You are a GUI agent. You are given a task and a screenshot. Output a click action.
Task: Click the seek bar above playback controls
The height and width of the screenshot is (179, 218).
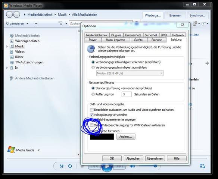44,158
